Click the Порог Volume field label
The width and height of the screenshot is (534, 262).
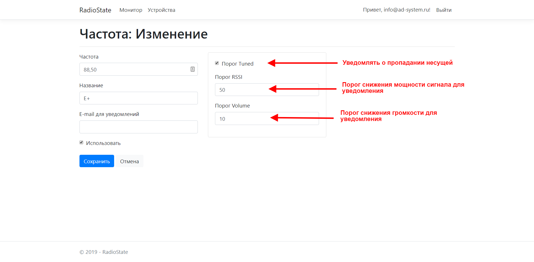232,106
